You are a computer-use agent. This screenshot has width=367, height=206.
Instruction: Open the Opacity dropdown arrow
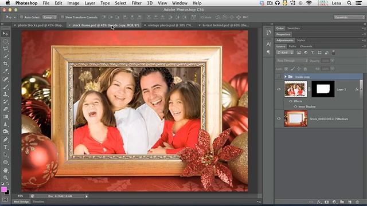click(x=332, y=61)
